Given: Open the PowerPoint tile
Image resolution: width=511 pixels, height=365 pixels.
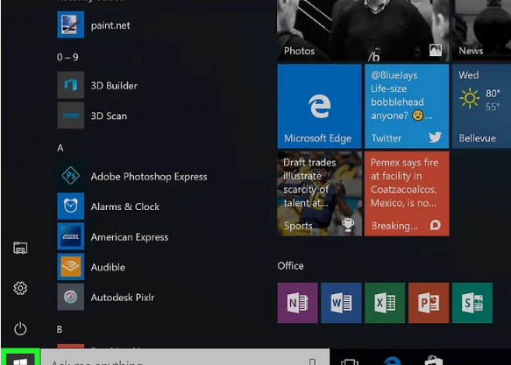Looking at the screenshot, I should coord(429,303).
